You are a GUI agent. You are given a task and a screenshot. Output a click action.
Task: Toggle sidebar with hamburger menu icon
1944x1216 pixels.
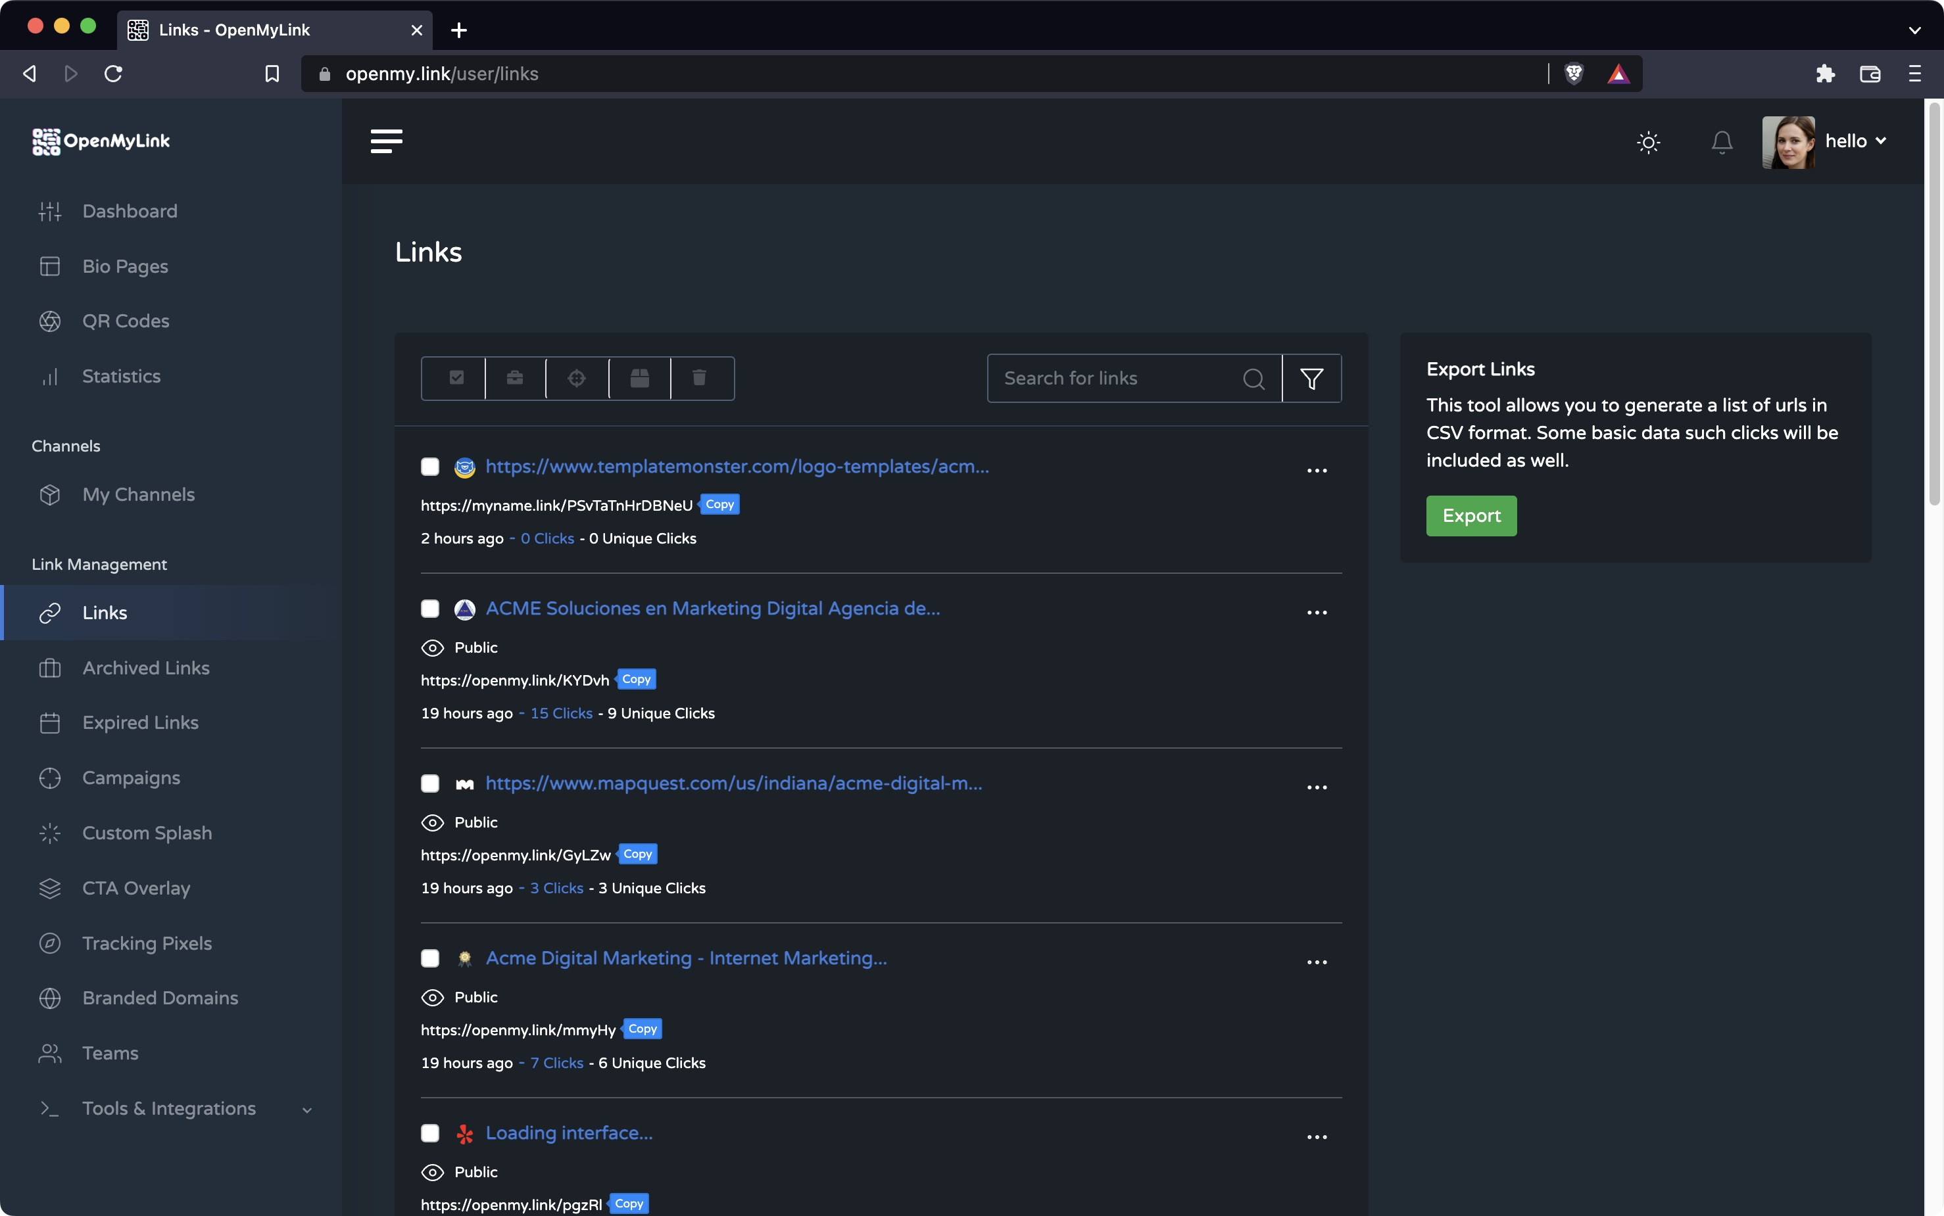pos(386,141)
